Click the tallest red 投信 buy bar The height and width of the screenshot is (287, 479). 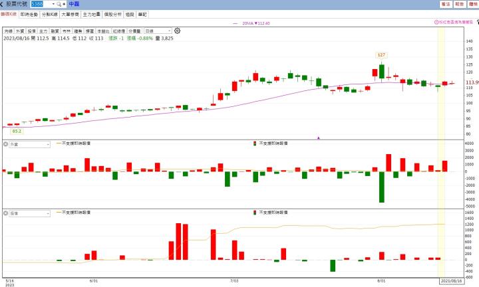pyautogui.click(x=178, y=242)
